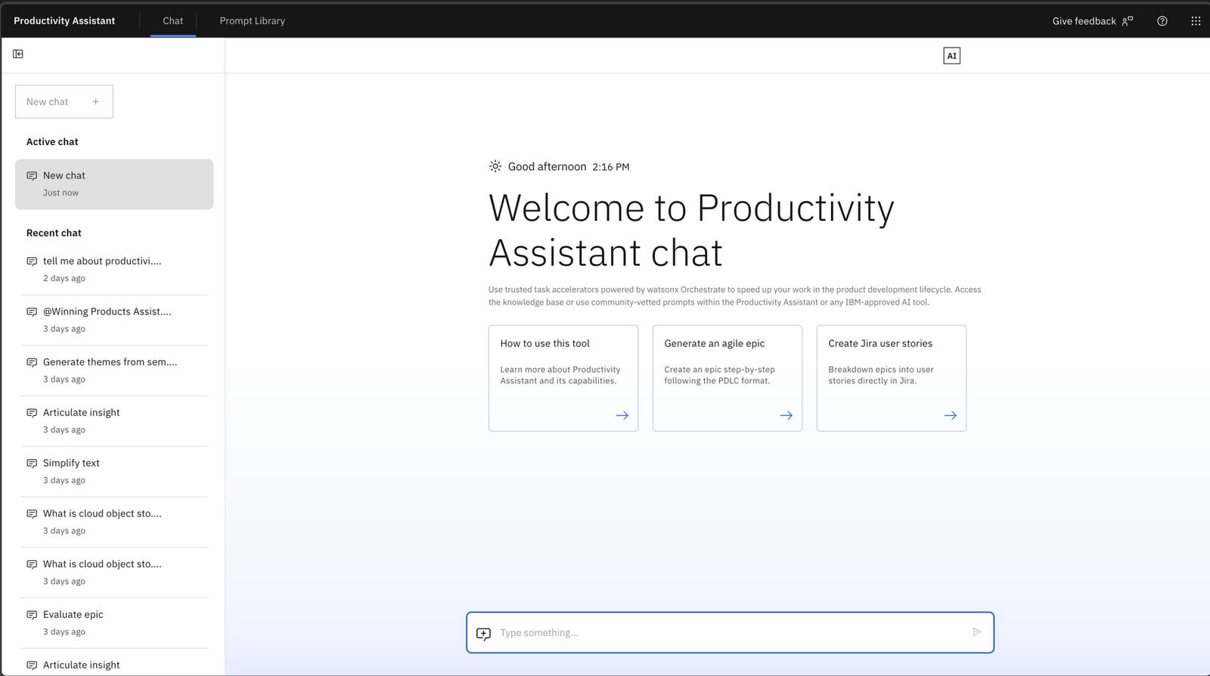Click the feedback person icon beside Give feedback
This screenshot has height=676, width=1210.
(x=1128, y=21)
